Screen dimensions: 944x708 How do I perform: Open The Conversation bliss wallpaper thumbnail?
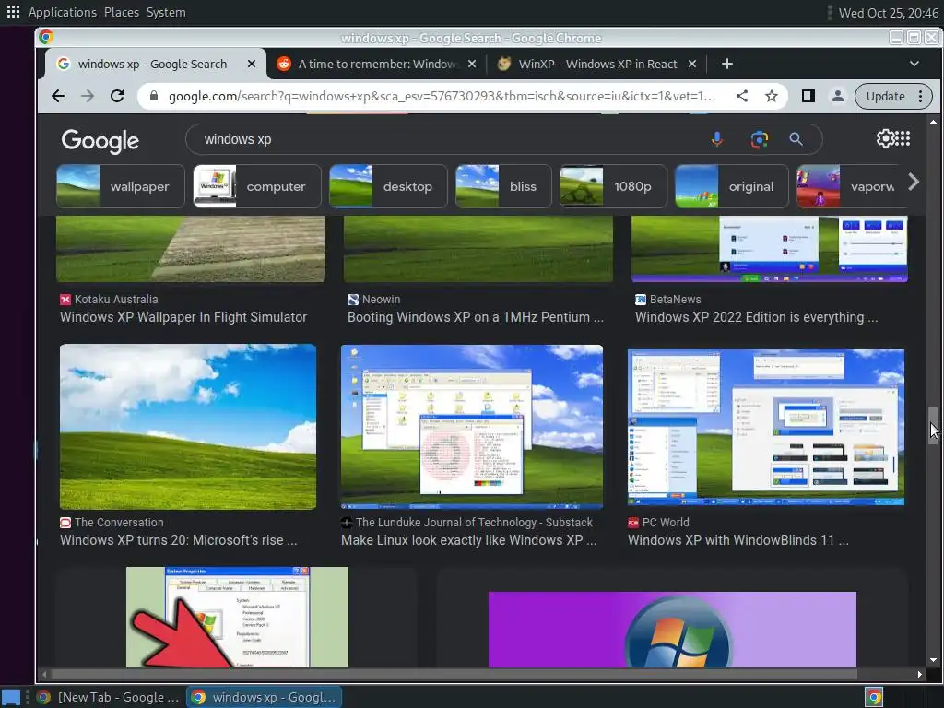(188, 427)
